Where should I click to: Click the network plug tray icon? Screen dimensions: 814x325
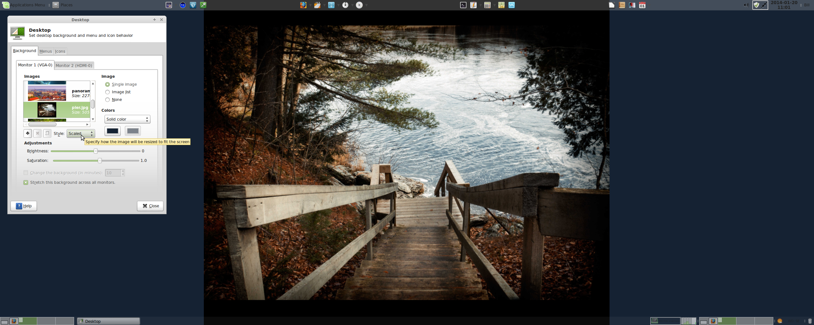click(764, 5)
